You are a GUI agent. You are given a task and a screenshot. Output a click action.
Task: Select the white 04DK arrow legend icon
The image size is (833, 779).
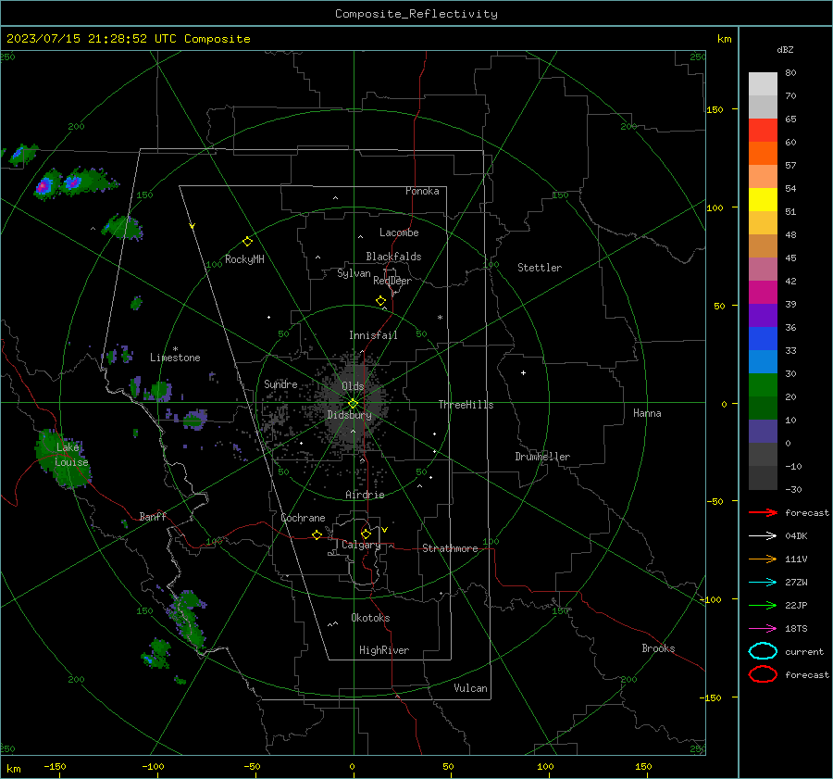(x=763, y=535)
